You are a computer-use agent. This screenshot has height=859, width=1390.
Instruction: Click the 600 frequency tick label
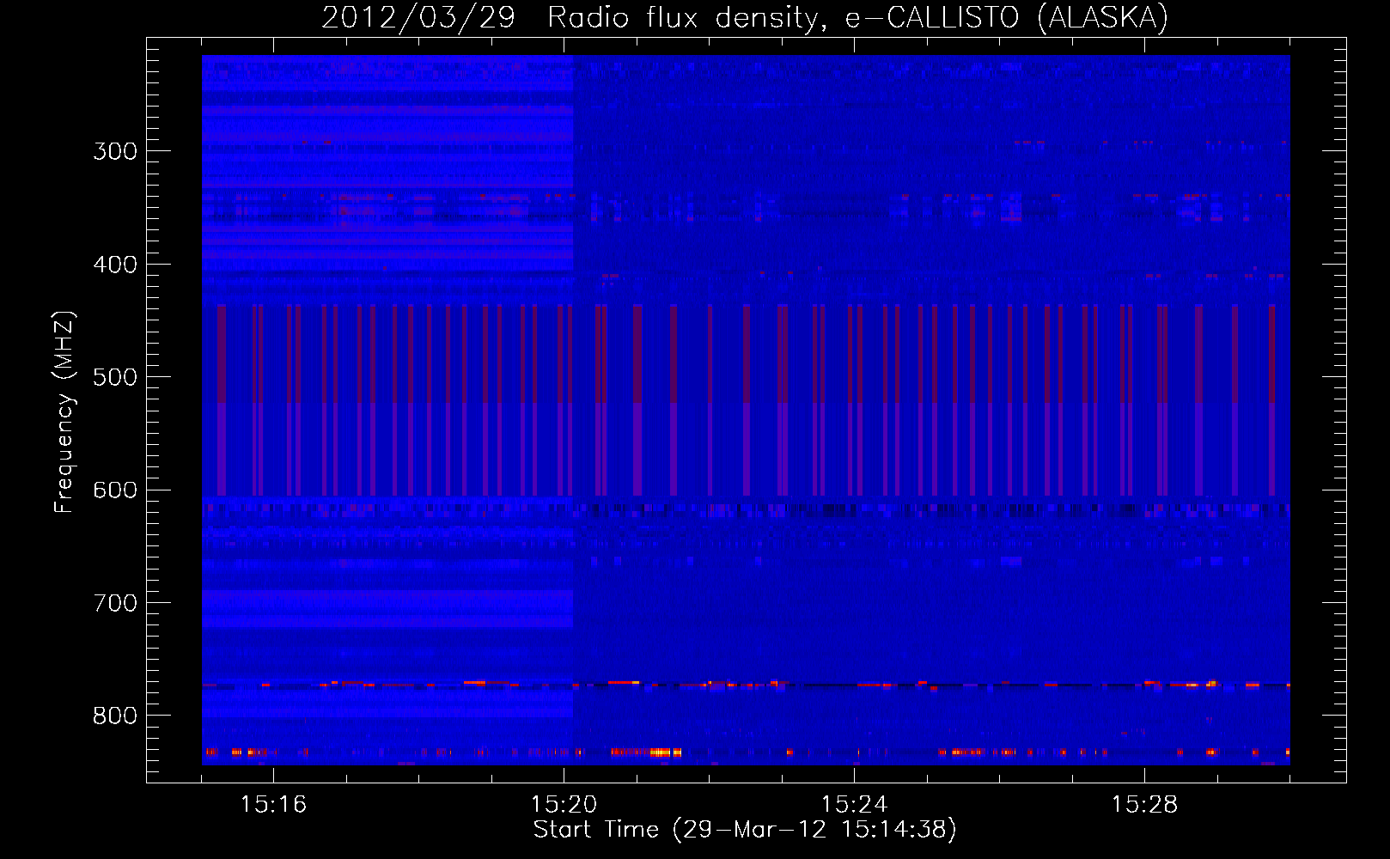115,490
